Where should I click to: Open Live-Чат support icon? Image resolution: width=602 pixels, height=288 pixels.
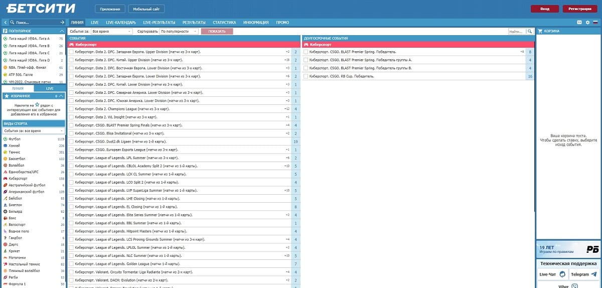[x=562, y=274]
